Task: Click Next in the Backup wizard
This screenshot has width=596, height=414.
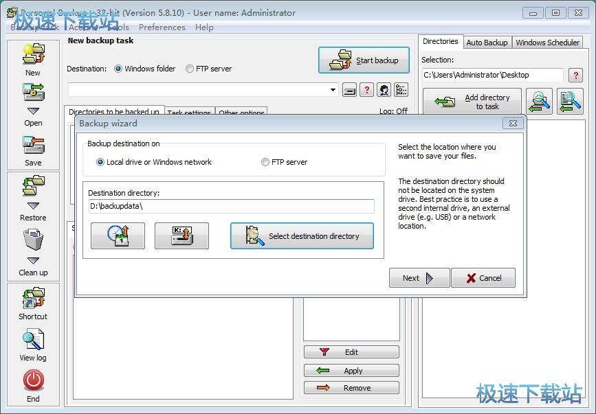Action: pos(419,278)
